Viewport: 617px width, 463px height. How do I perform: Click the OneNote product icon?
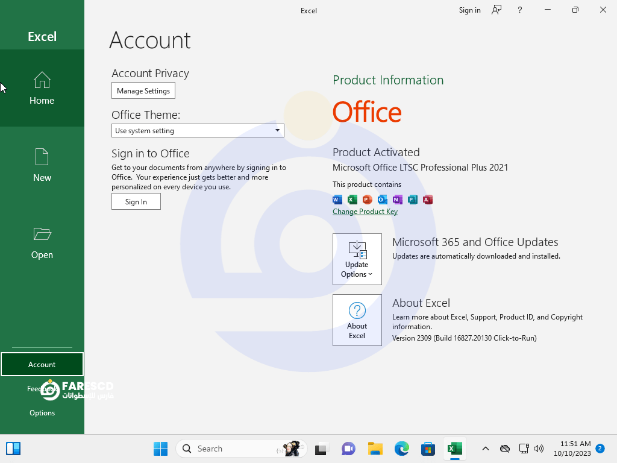tap(398, 200)
